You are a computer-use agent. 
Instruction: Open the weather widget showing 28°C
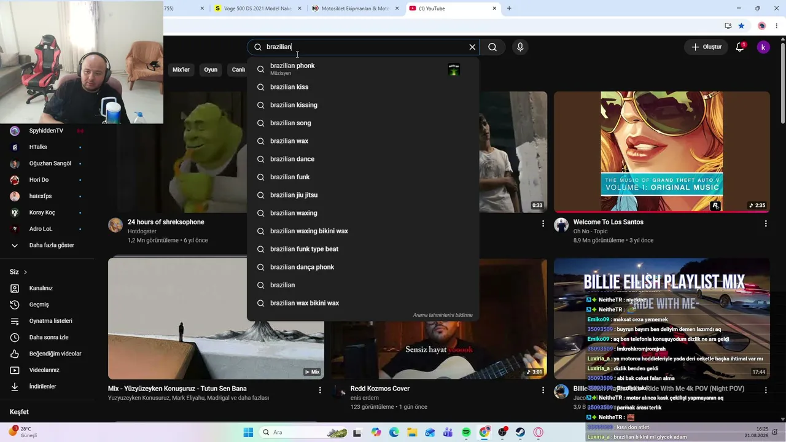23,432
